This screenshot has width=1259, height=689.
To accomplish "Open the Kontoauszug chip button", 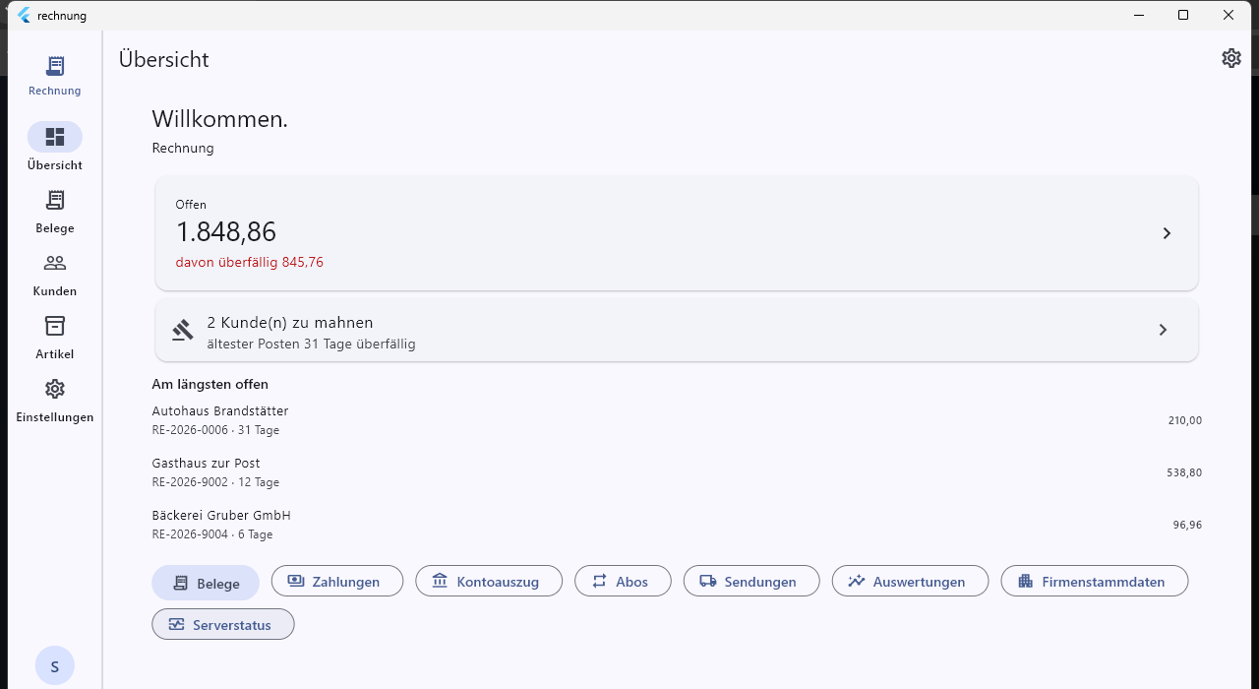I will 489,581.
